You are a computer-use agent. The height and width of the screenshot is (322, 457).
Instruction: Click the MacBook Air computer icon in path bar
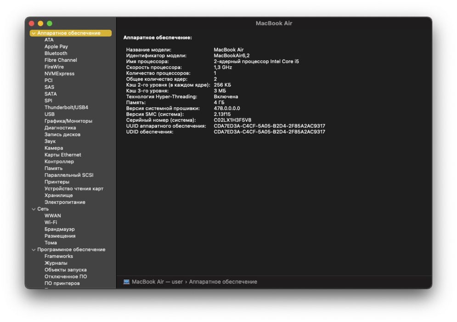pos(126,282)
